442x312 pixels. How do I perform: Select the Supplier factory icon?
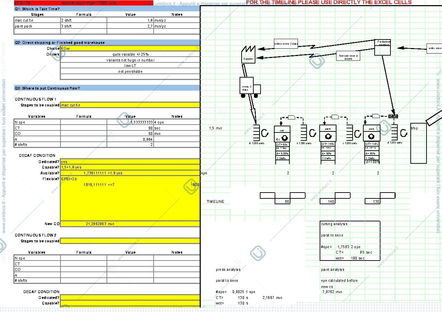tap(248, 54)
